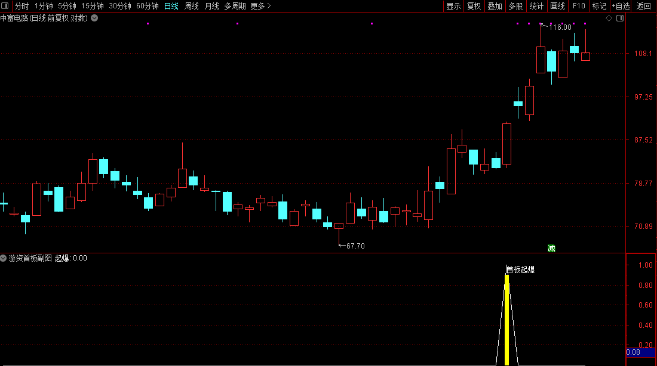Viewport: 657px width, 366px height.
Task: Click the 78.77 price axis label
Action: pyautogui.click(x=643, y=183)
